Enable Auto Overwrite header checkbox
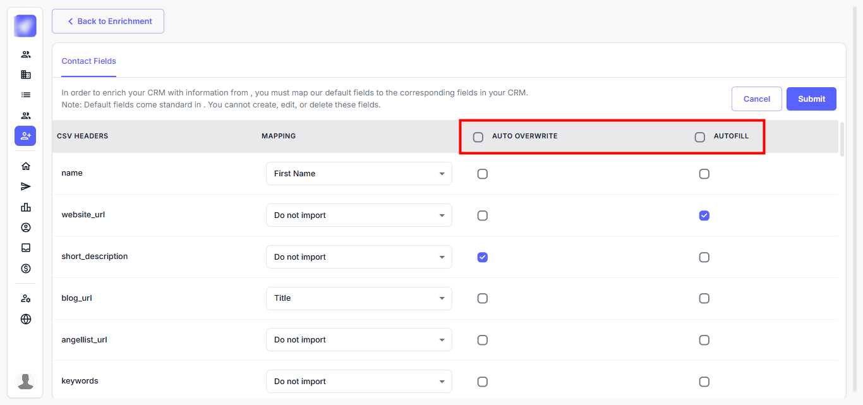 tap(478, 137)
